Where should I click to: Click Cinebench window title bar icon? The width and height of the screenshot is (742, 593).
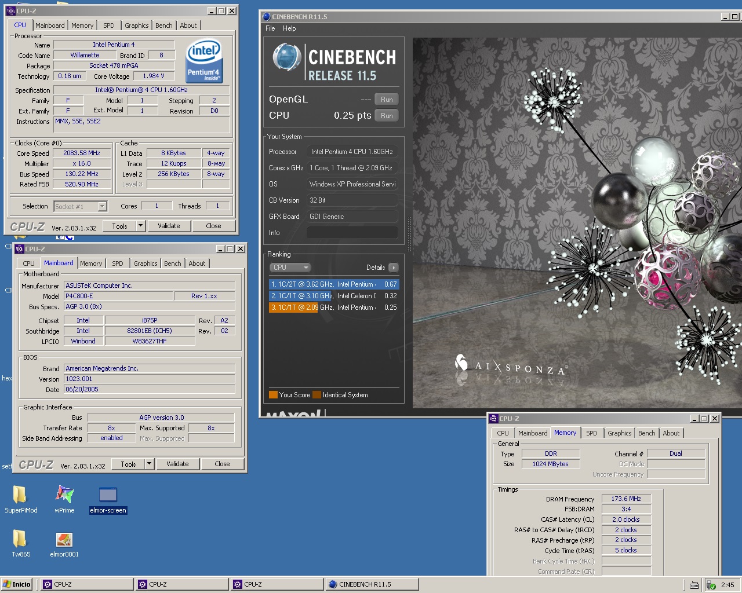[x=266, y=17]
